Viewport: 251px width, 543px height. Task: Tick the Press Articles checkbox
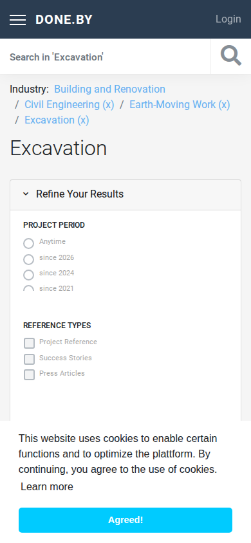(x=30, y=374)
